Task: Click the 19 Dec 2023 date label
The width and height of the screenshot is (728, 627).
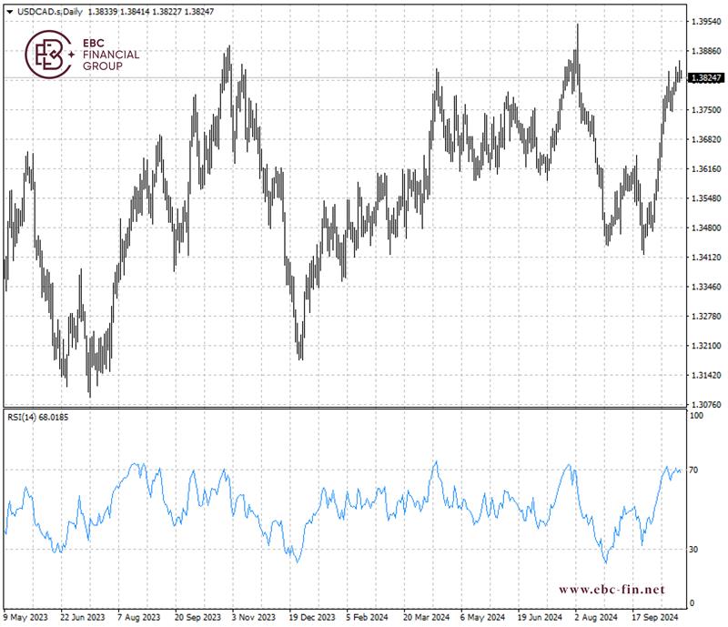Action: point(311,616)
